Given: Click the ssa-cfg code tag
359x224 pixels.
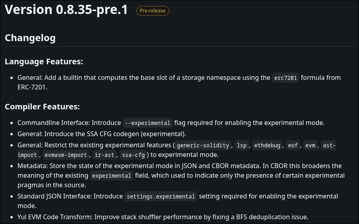Looking at the screenshot, I should [133, 155].
